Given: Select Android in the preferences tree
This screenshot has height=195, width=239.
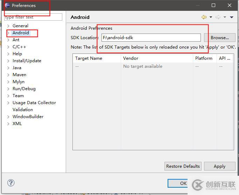Looking at the screenshot, I should pos(21,33).
